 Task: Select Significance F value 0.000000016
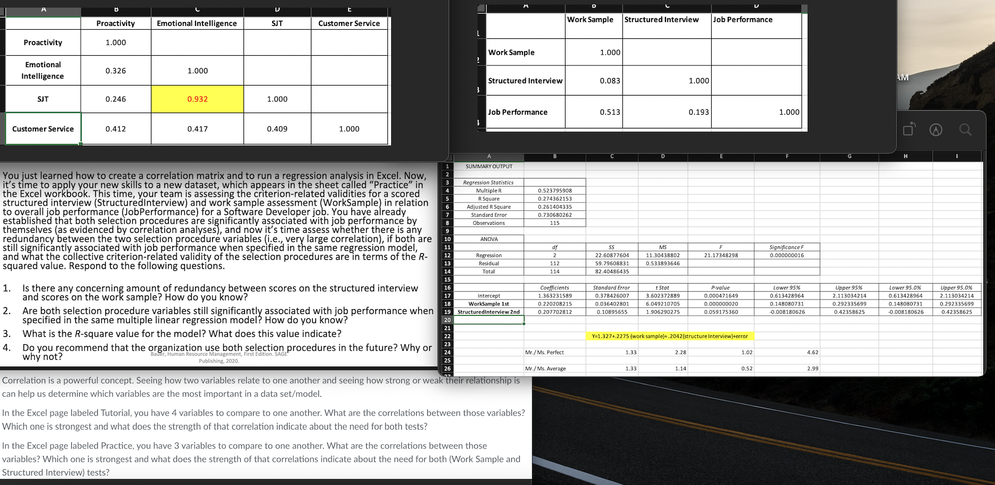(787, 256)
